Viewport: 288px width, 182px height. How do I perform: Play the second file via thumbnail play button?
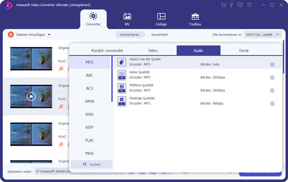(x=31, y=96)
